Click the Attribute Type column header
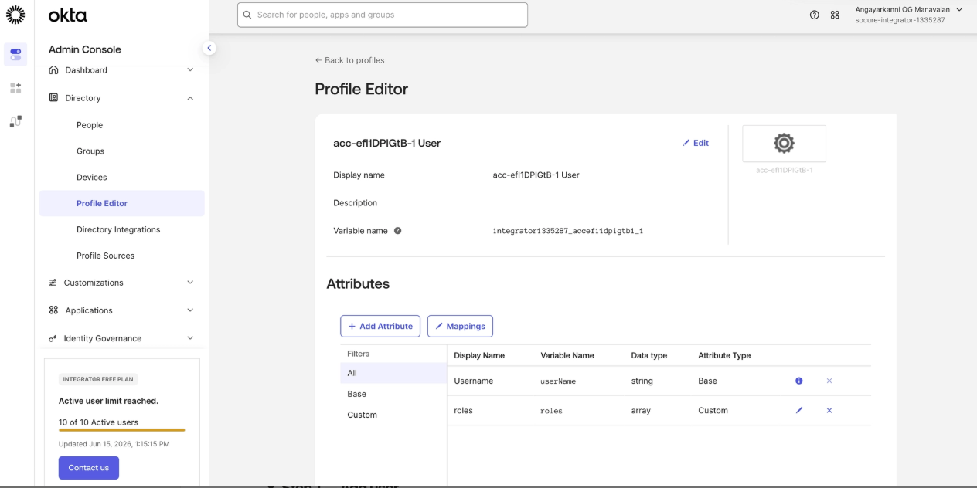977x488 pixels. tap(724, 355)
